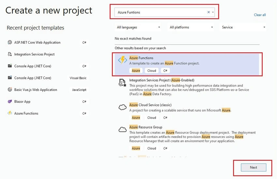Click the Azure Cloud Service (classic) cloud icon
This screenshot has width=277, height=179.
tap(123, 107)
